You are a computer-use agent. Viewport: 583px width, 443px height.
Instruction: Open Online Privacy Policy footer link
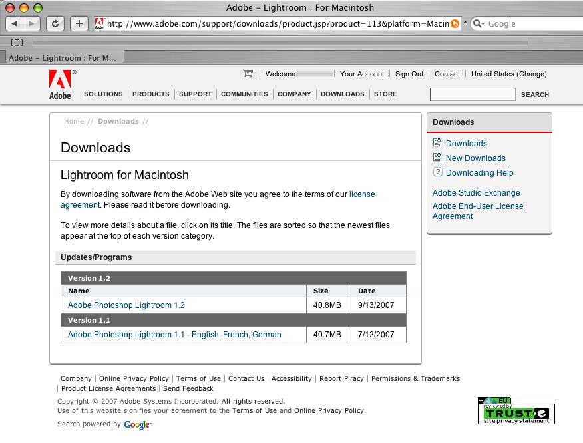click(134, 378)
